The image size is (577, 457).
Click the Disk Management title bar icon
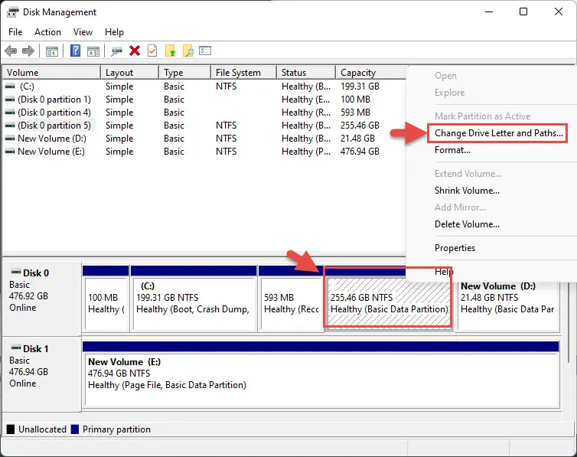pyautogui.click(x=13, y=12)
